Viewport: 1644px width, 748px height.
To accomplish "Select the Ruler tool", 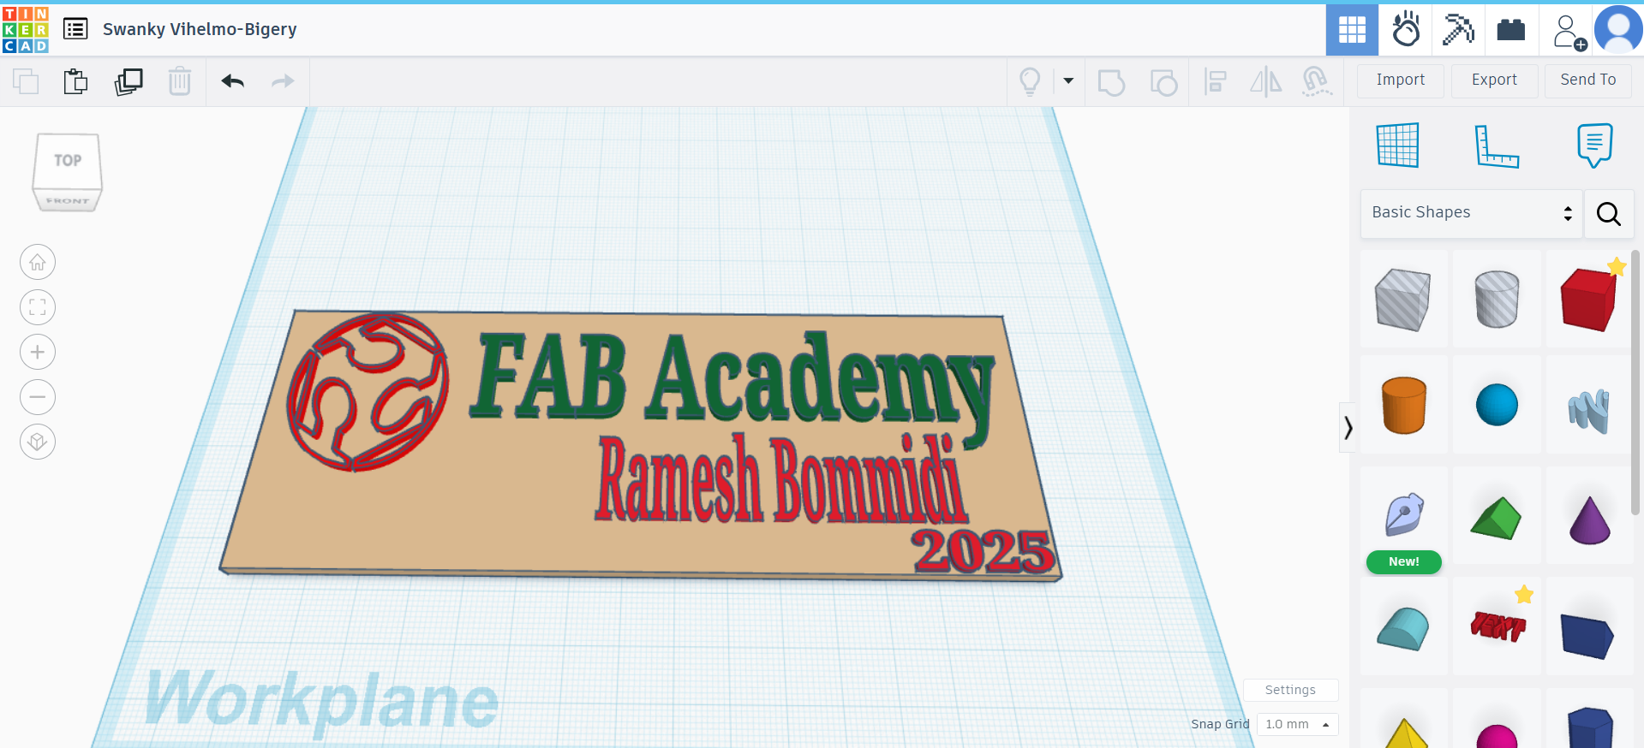I will (x=1497, y=145).
